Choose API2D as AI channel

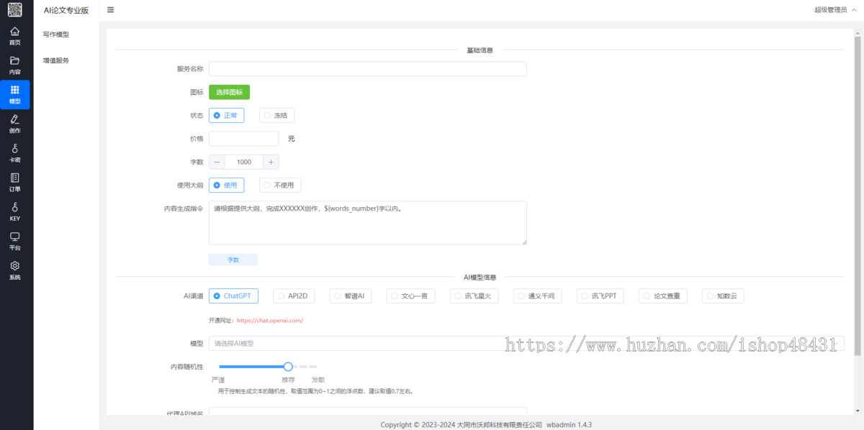pyautogui.click(x=294, y=296)
